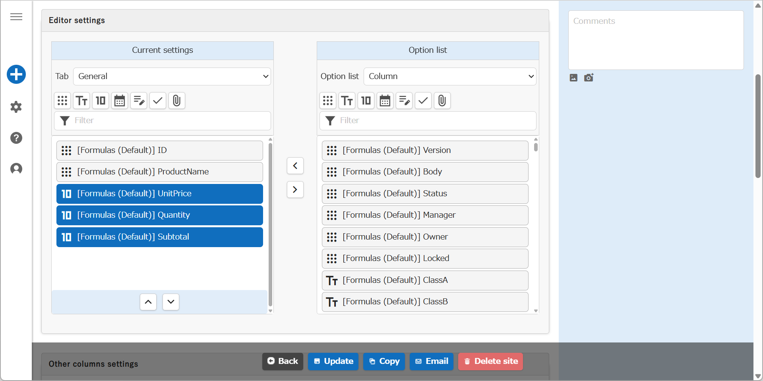Filter Current settings by attachments paperclip icon
Screen dimensions: 763x381
(177, 101)
